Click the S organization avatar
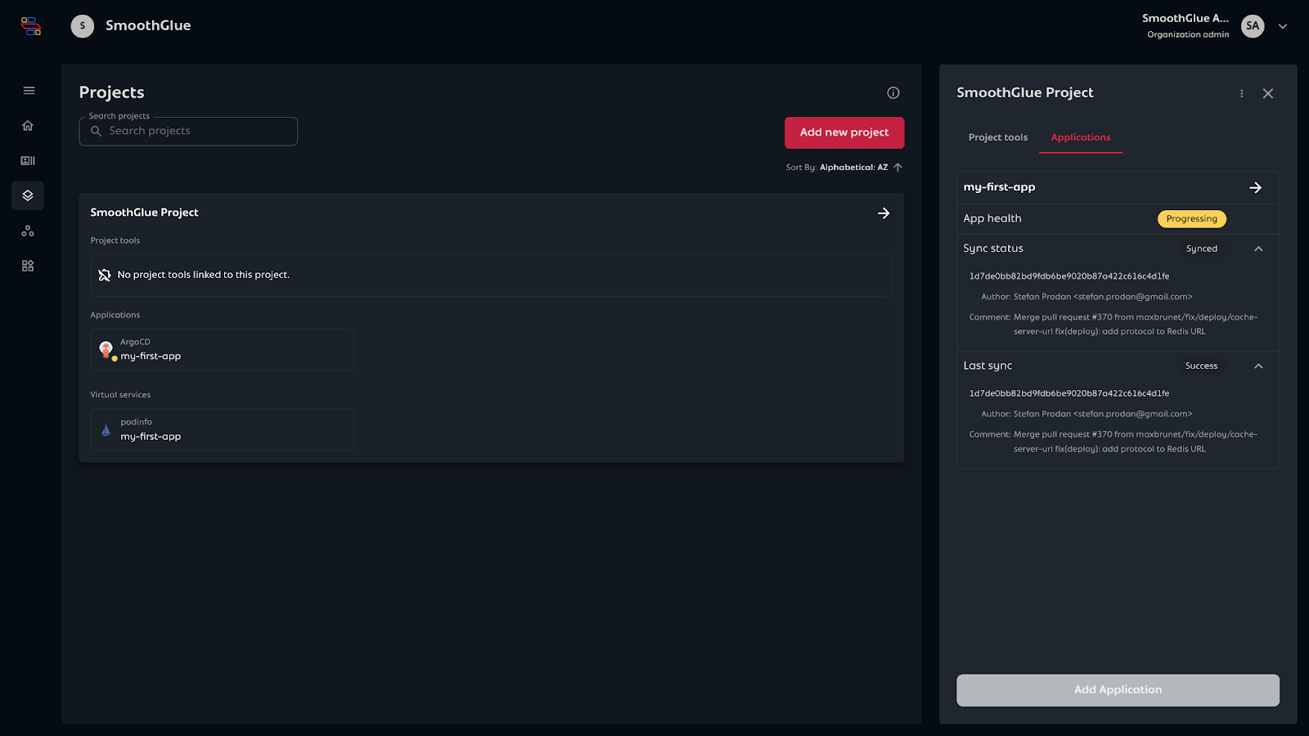Viewport: 1309px width, 736px height. [x=82, y=26]
